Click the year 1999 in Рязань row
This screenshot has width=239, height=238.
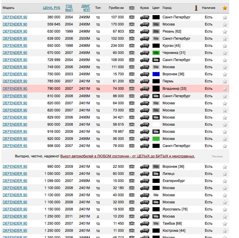(x=69, y=31)
